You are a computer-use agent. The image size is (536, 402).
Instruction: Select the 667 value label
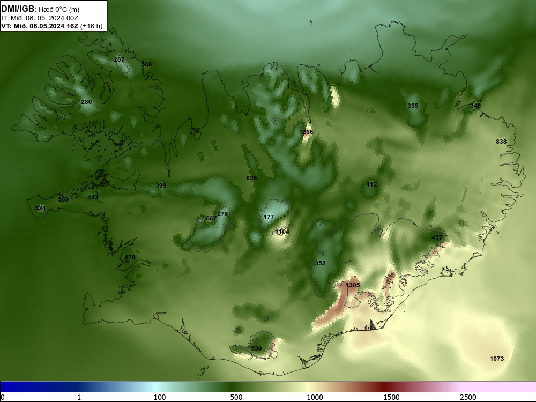(x=211, y=219)
